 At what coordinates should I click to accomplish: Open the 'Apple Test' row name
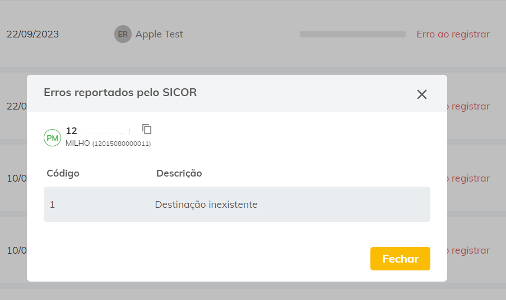click(159, 34)
